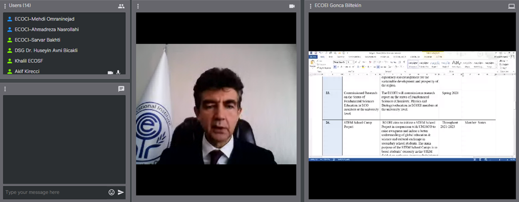
Task: Click the highlight color swatch in Word ribbon
Action: click(363, 67)
